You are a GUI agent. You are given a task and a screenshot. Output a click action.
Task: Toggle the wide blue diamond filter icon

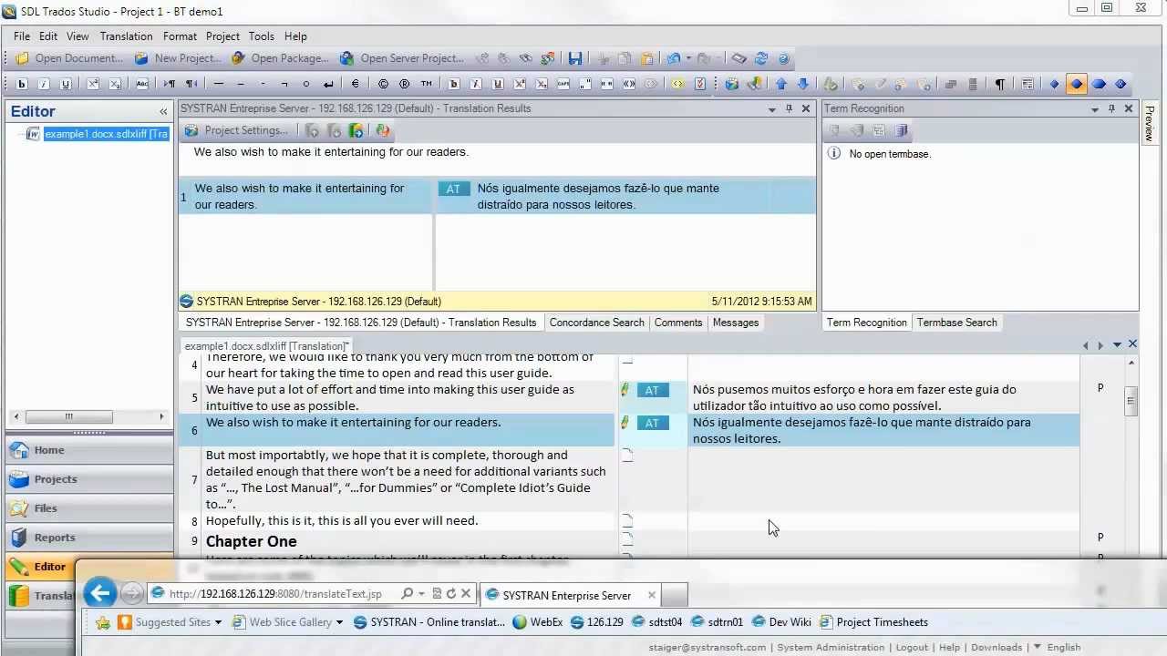1099,84
